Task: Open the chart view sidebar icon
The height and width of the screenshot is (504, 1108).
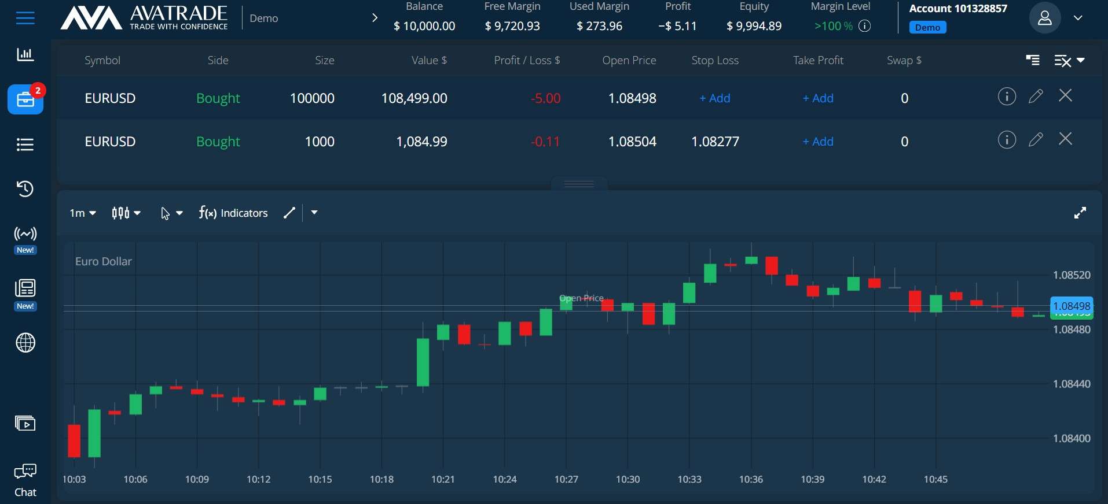Action: pyautogui.click(x=25, y=55)
